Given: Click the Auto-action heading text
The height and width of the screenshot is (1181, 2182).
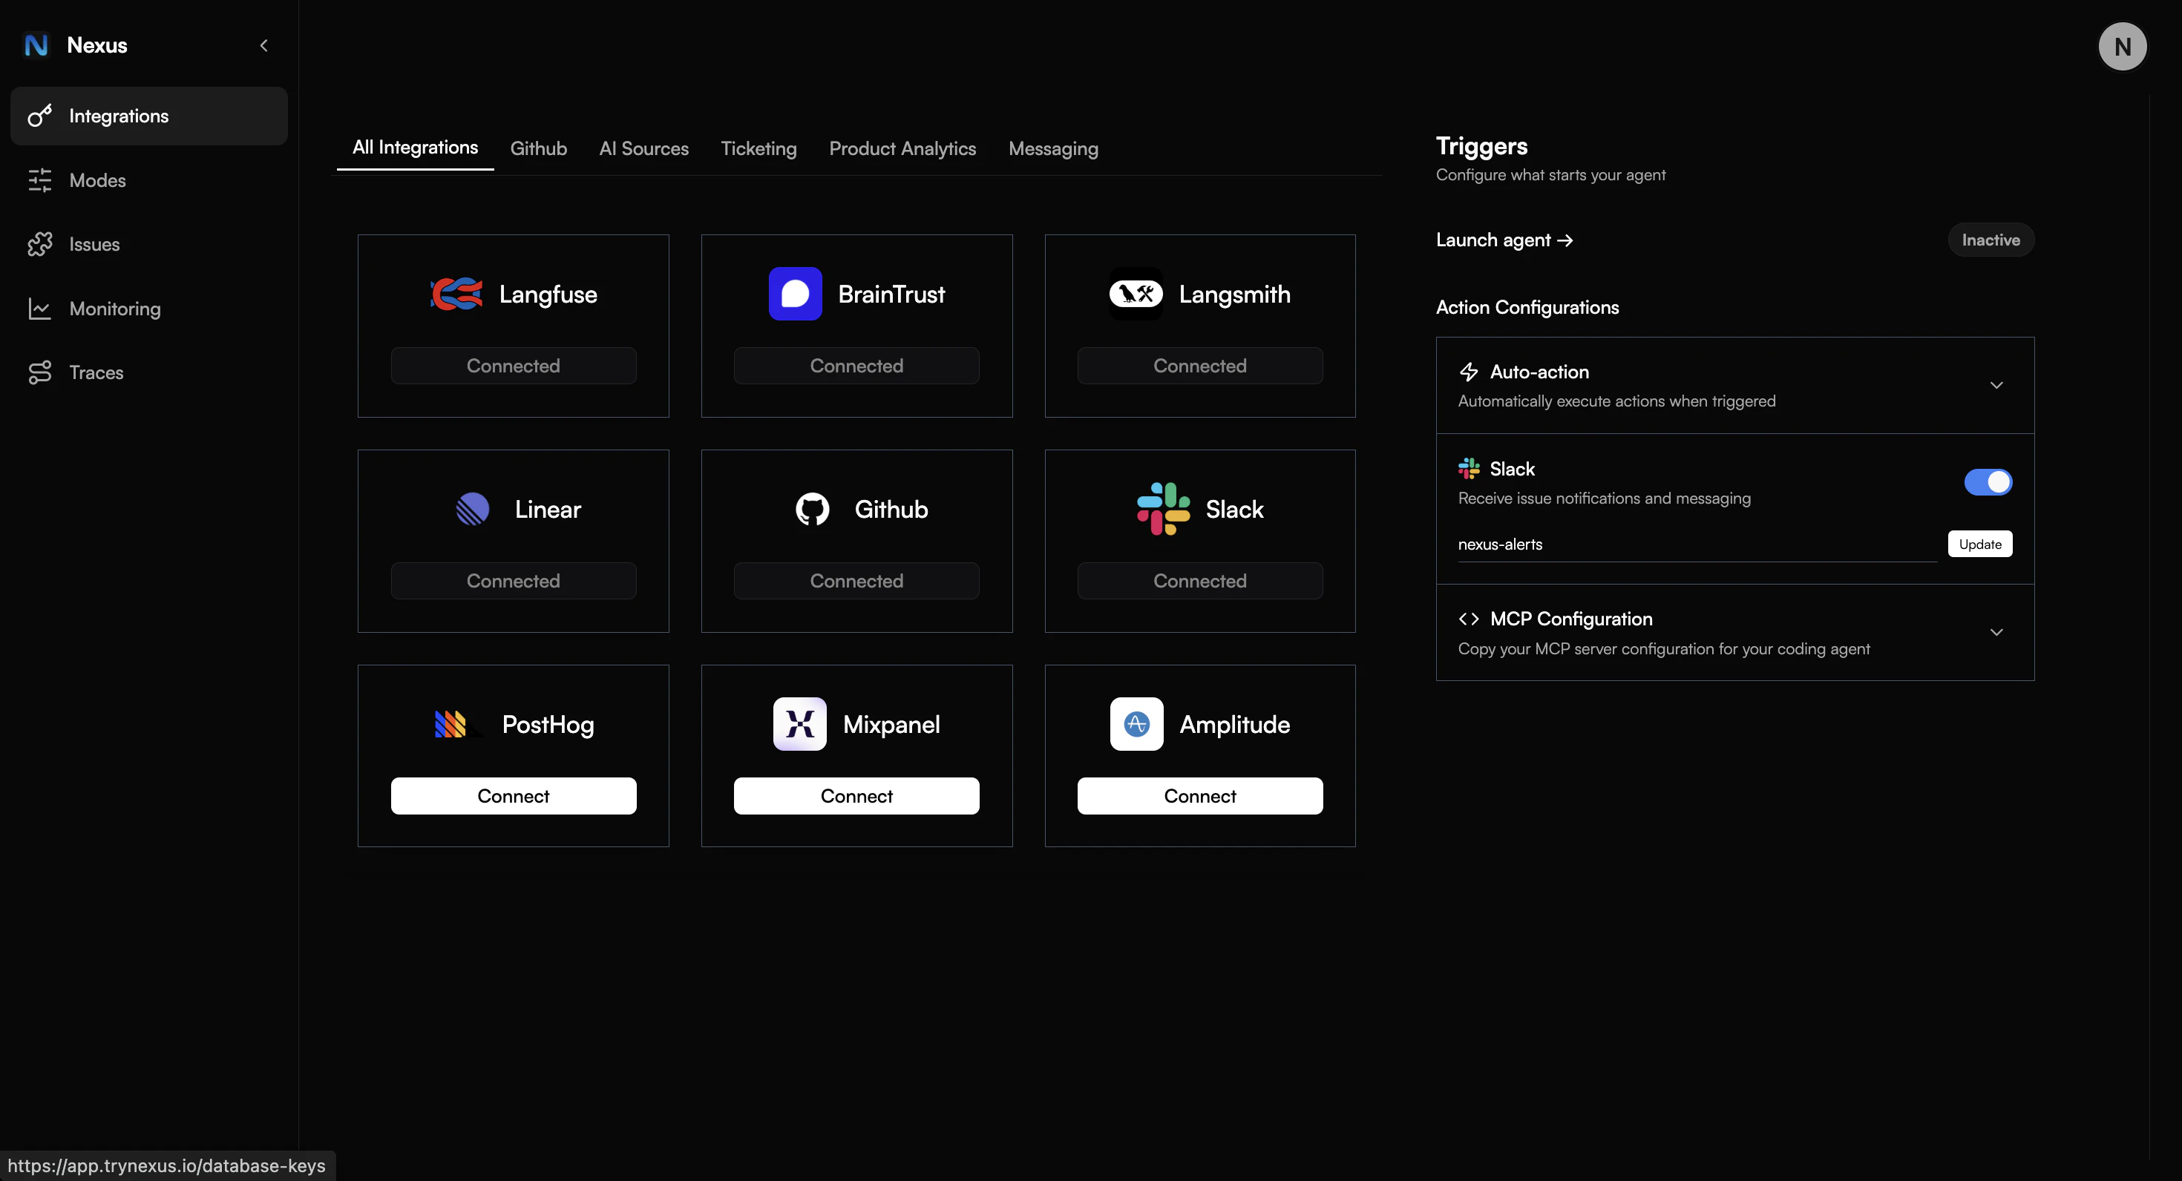Looking at the screenshot, I should tap(1539, 372).
